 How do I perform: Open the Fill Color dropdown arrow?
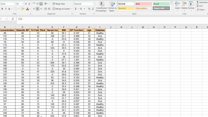pos(25,9)
